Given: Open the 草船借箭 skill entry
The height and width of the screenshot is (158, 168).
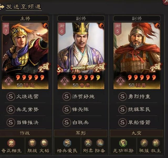Looking at the screenshot, I should [x=137, y=122].
